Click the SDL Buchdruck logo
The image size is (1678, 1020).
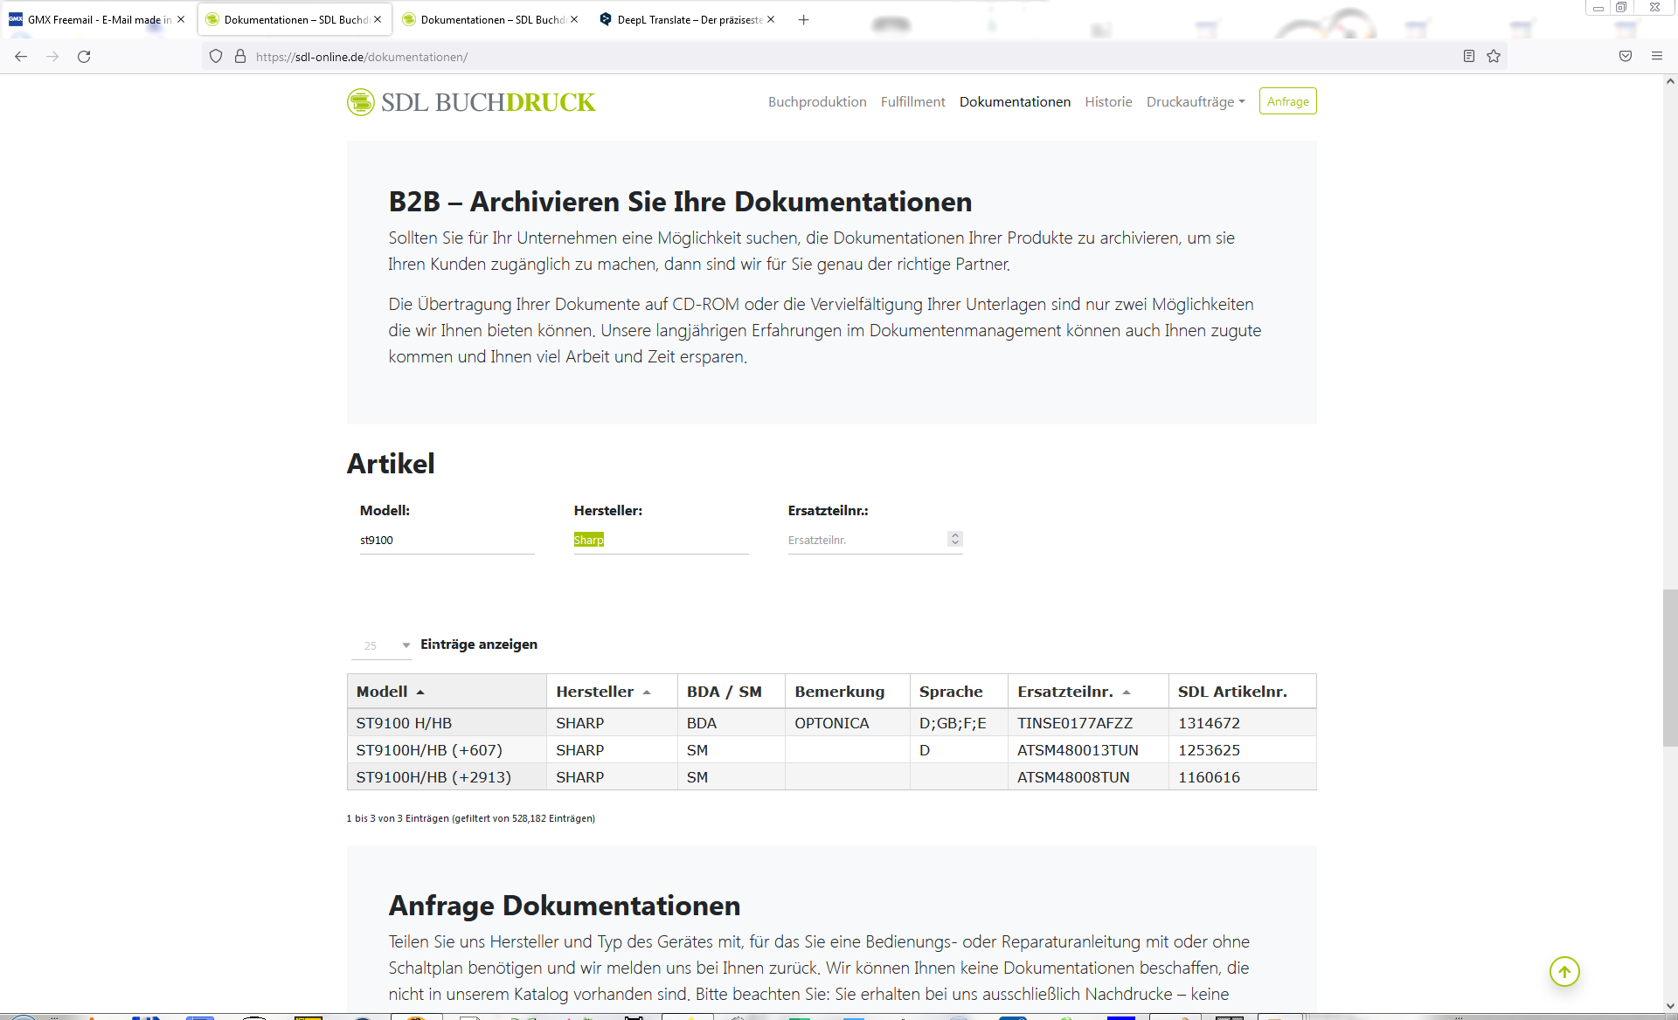click(470, 102)
